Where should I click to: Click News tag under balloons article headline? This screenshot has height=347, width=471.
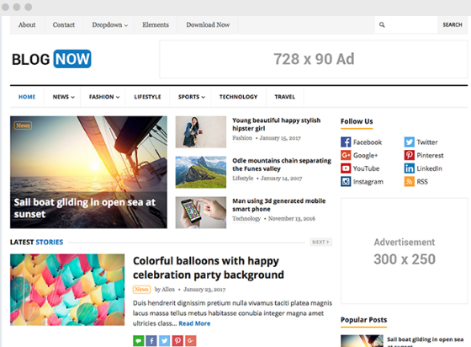[141, 289]
